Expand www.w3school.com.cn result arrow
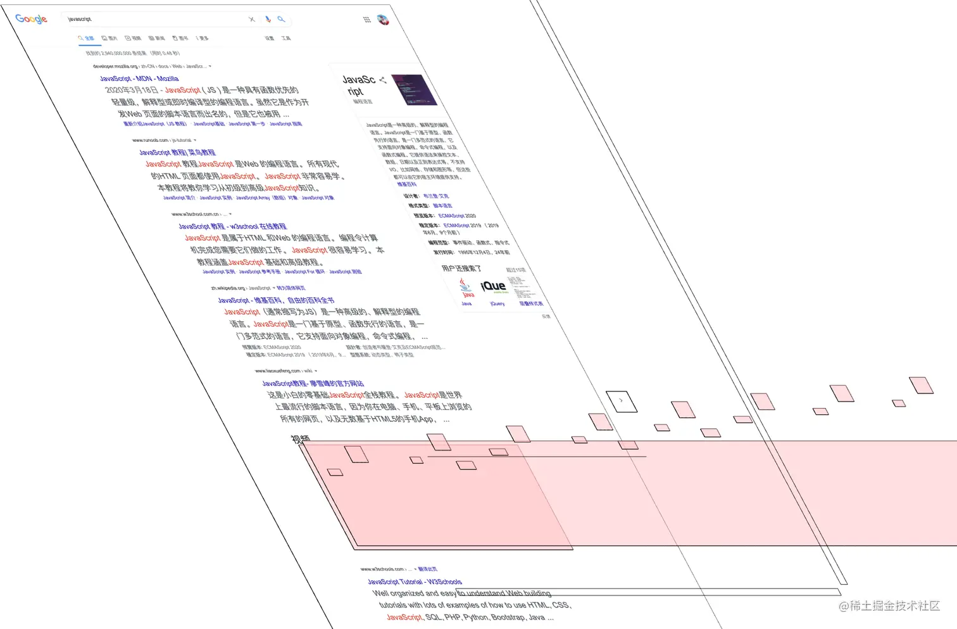957x629 pixels. click(230, 214)
